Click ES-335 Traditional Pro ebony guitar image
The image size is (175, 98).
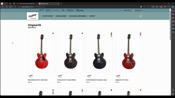tap(100, 52)
